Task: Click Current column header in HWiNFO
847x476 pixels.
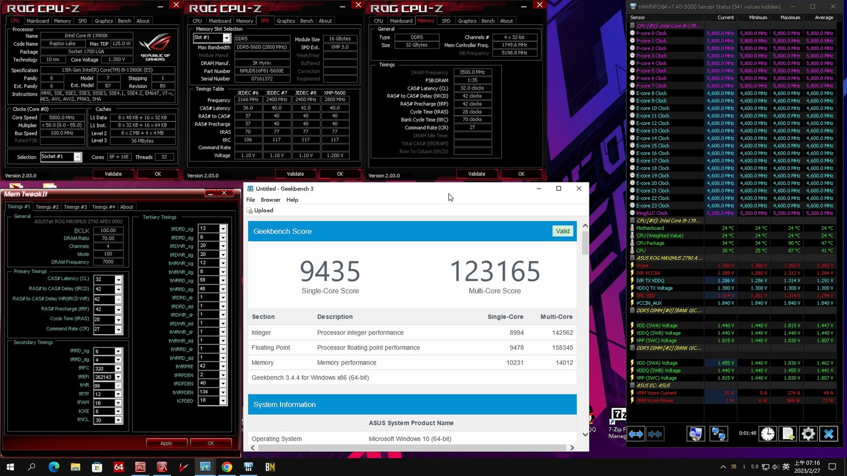Action: click(726, 18)
